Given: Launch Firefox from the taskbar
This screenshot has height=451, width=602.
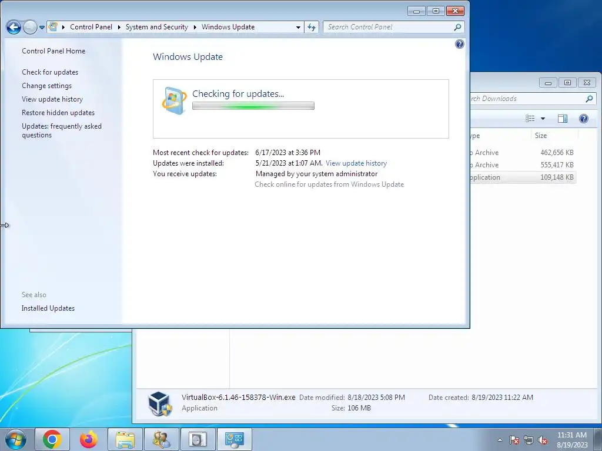Looking at the screenshot, I should tap(89, 439).
